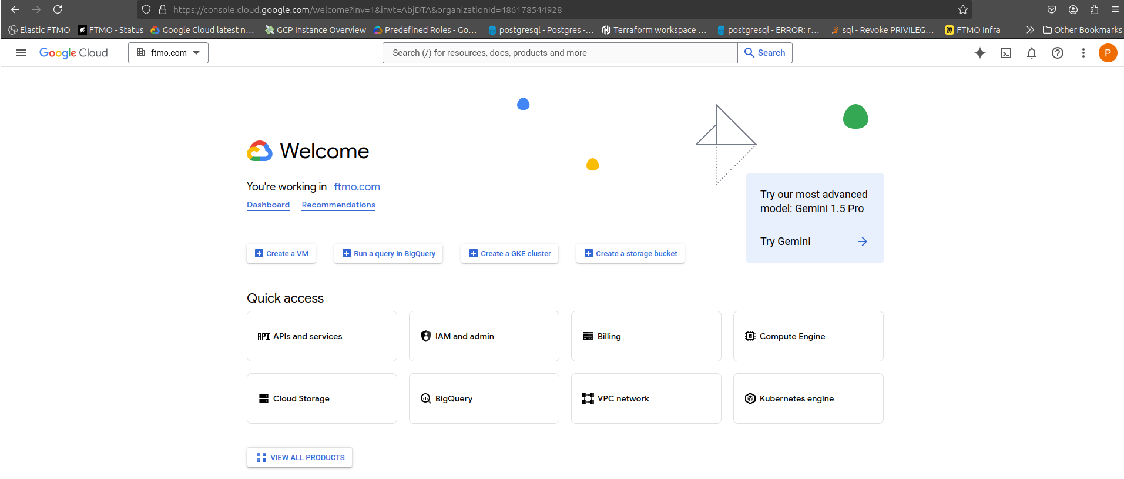Viewport: 1124px width, 479px height.
Task: Open the hamburger navigation menu
Action: click(21, 53)
